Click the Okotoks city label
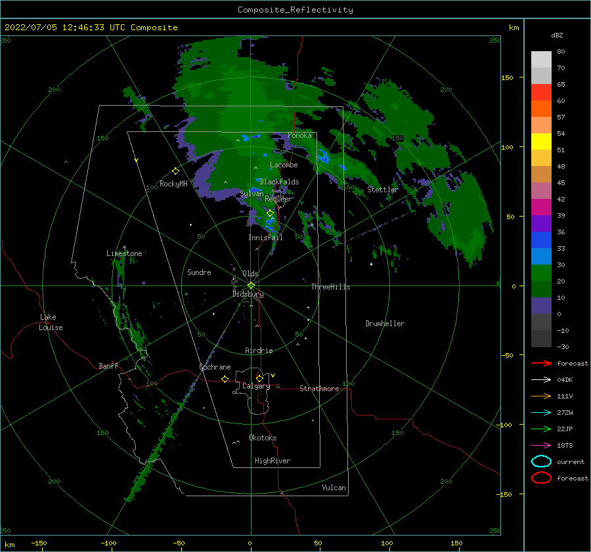 point(263,438)
